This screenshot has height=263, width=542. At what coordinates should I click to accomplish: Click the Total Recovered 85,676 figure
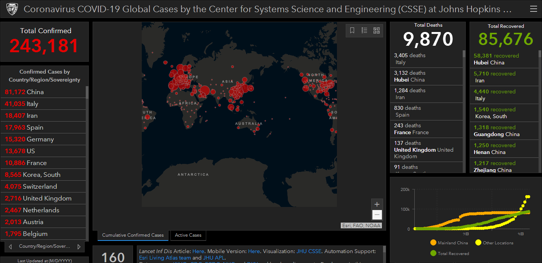coord(506,39)
